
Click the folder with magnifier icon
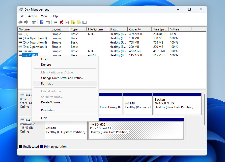point(79,22)
